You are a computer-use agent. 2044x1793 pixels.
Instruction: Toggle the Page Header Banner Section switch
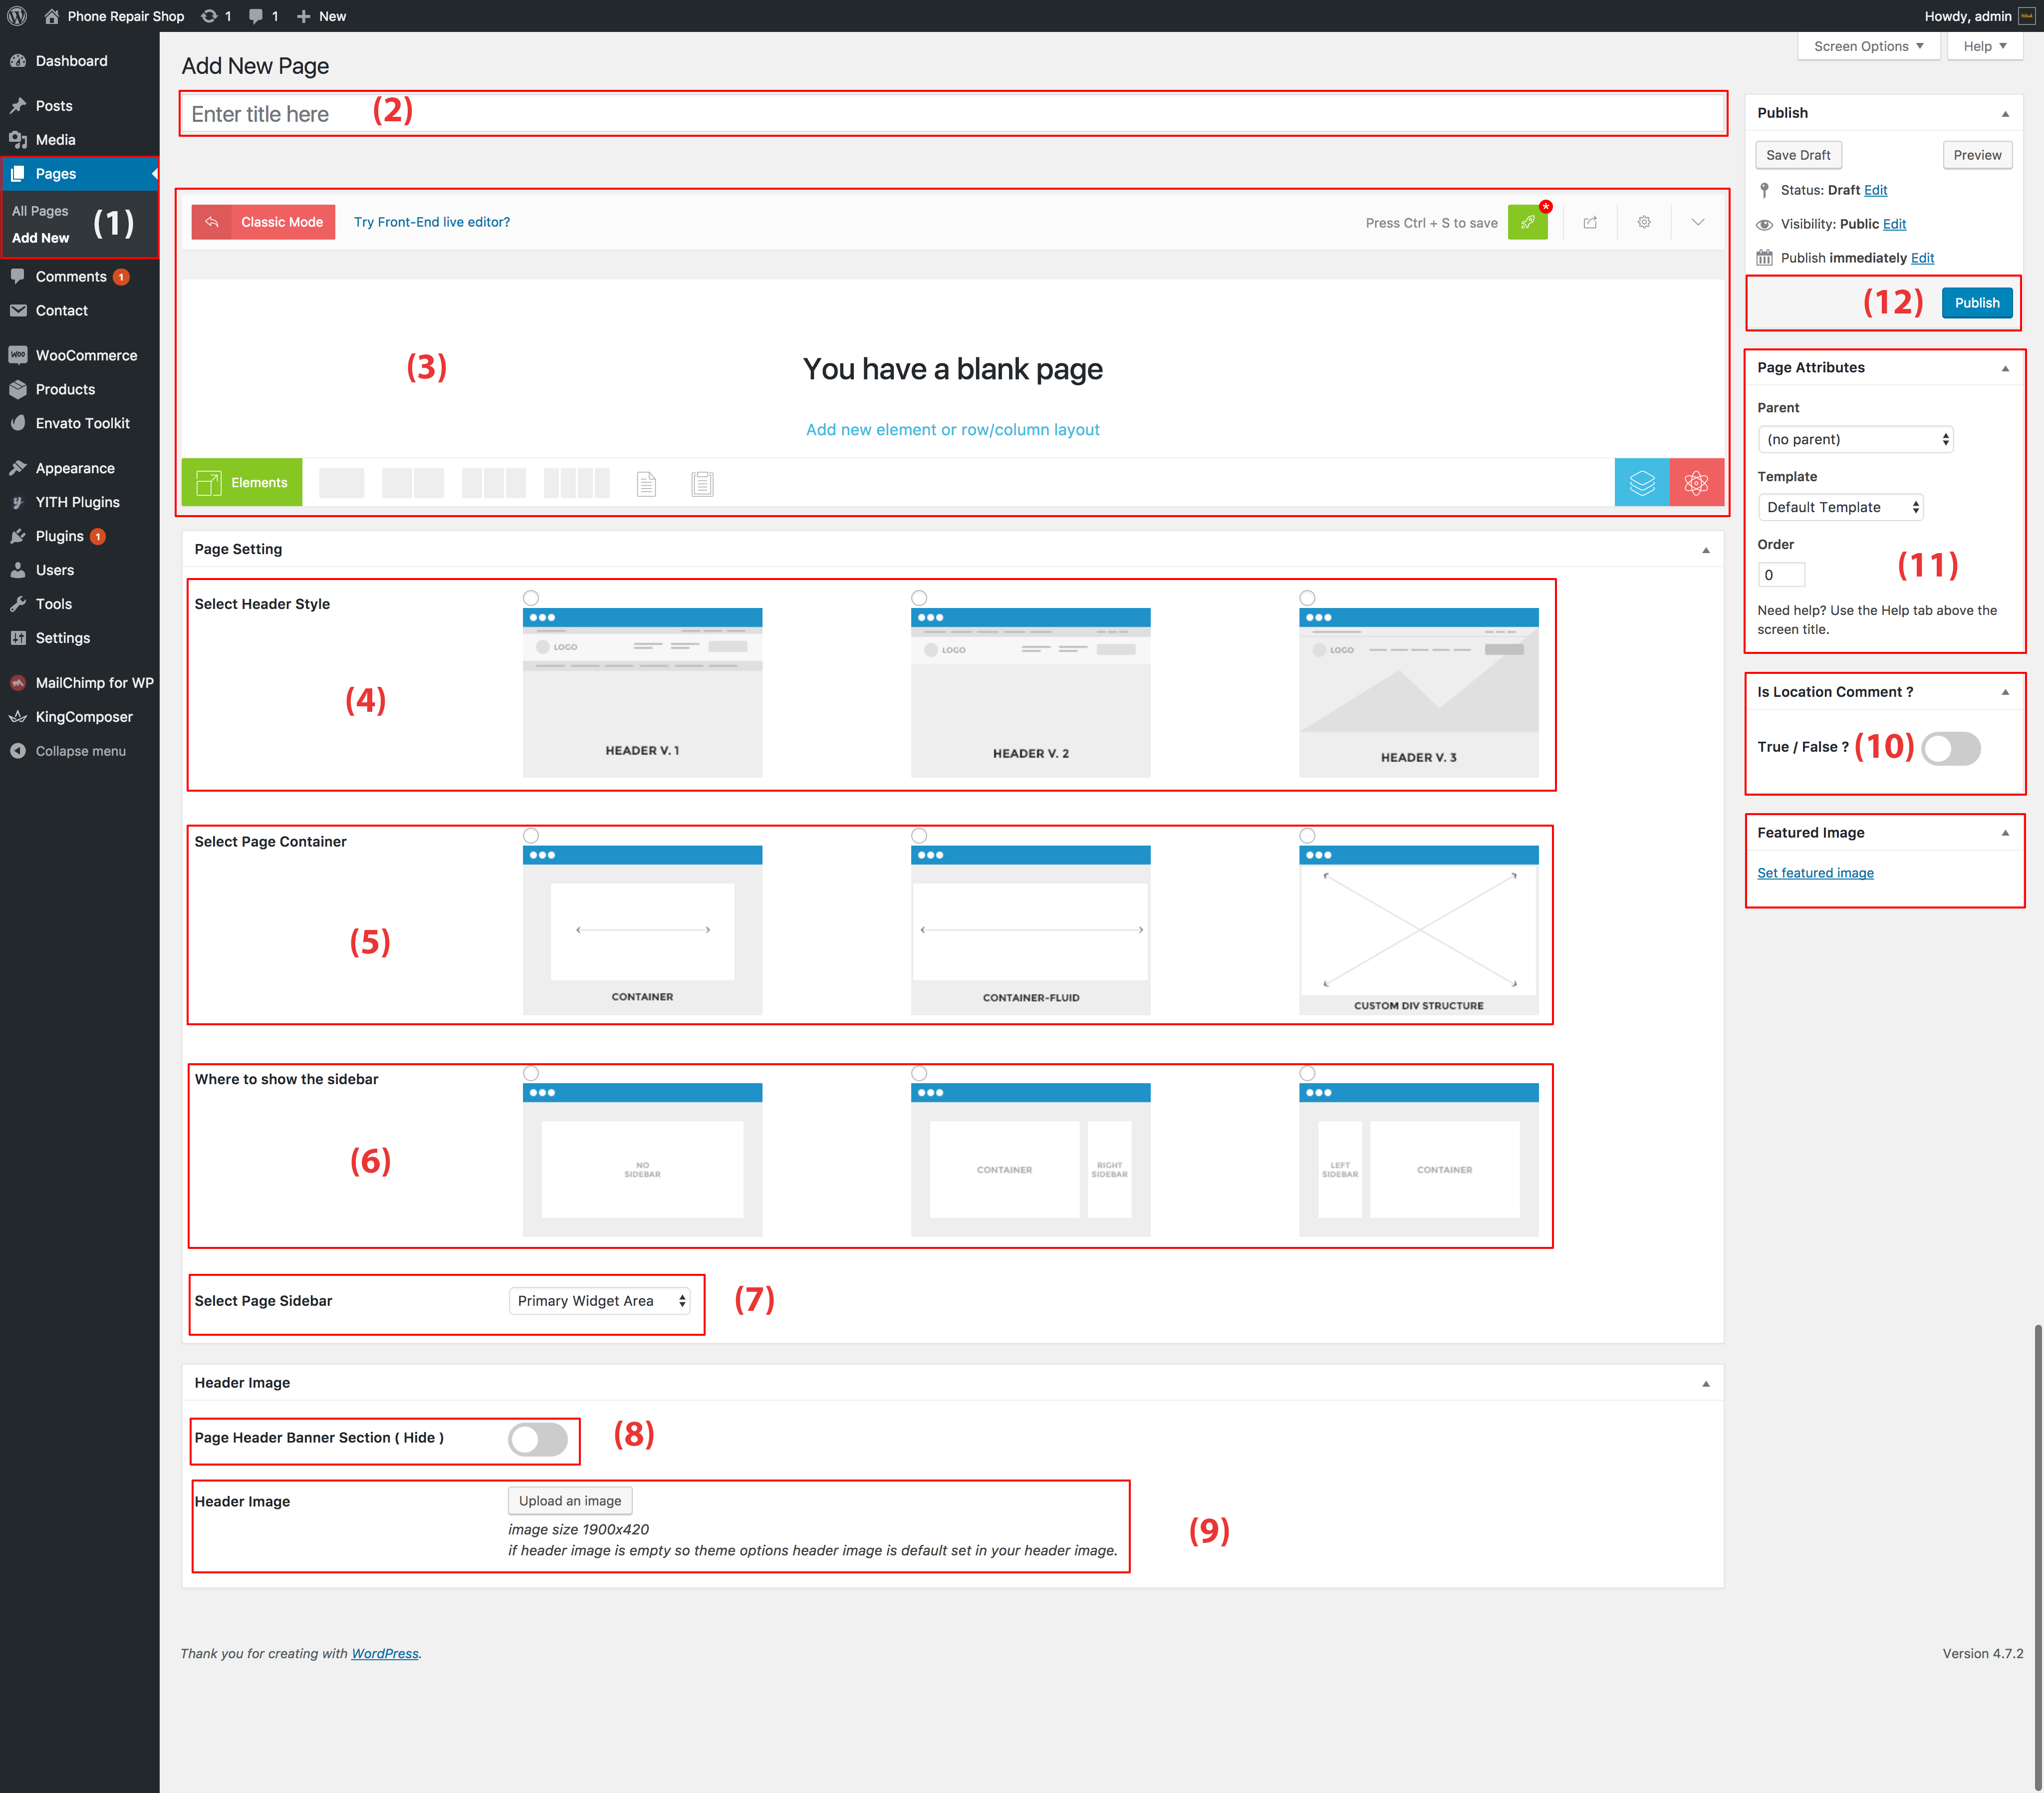[538, 1439]
